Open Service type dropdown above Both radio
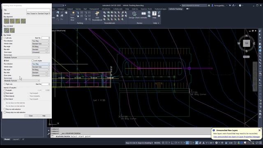This screenshot has width=263, height=148. click(22, 58)
